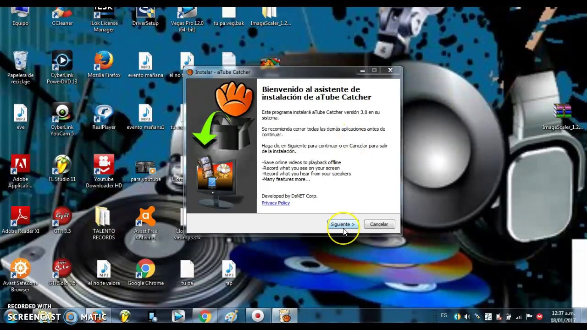The height and width of the screenshot is (330, 587).
Task: Select the evento mañana MP3 file
Action: [x=145, y=65]
